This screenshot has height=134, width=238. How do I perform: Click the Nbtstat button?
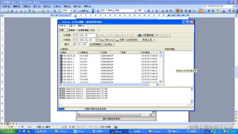pos(110,40)
